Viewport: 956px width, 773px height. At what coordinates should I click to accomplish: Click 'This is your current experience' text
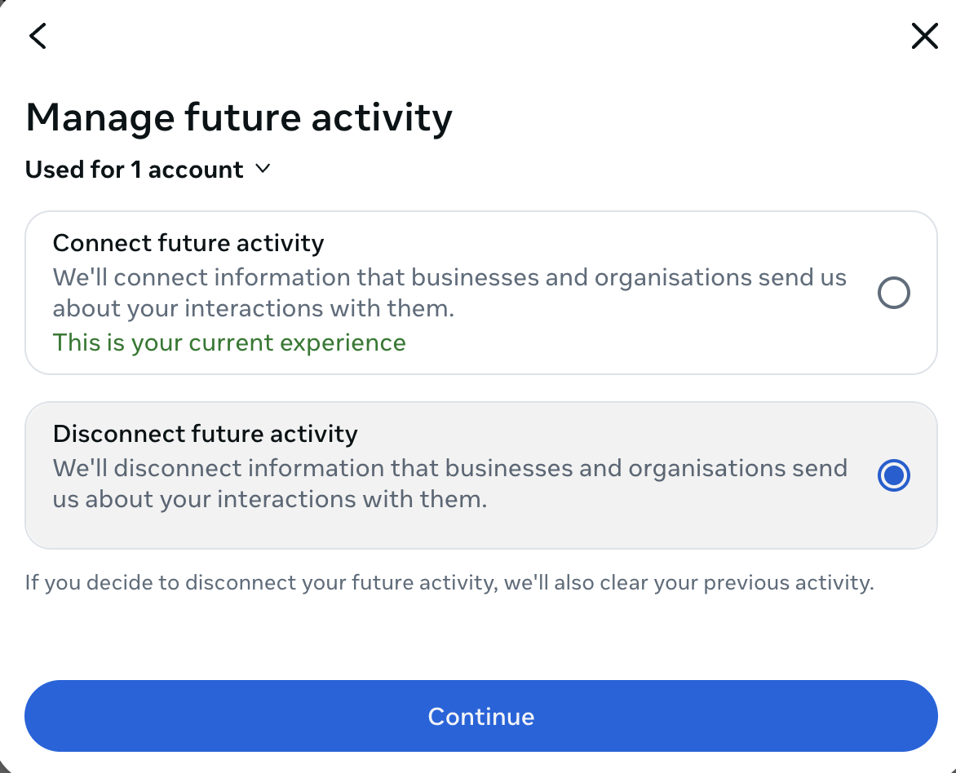(229, 342)
